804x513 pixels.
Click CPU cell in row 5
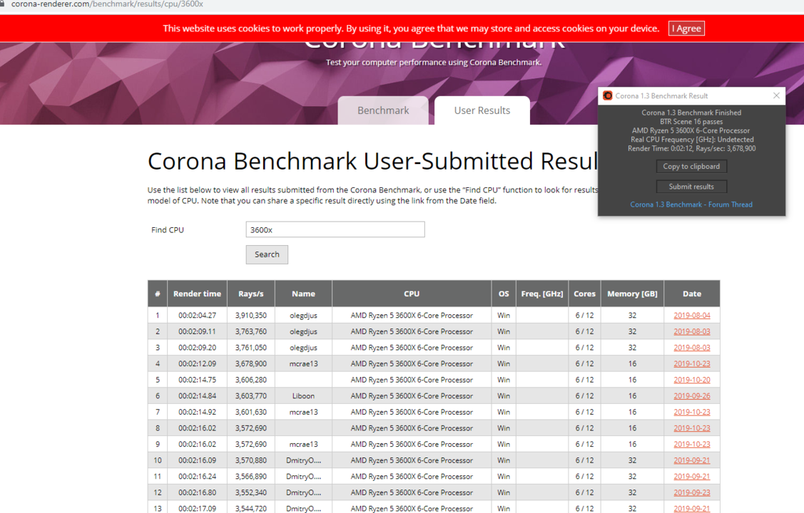[x=412, y=380]
